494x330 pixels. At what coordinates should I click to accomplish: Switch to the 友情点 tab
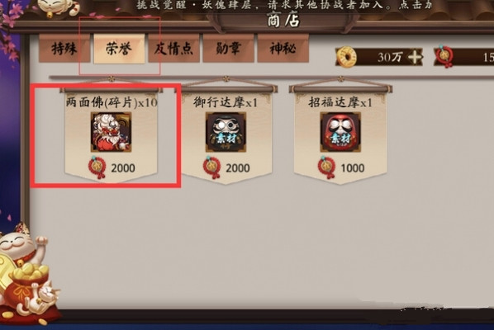pos(174,49)
